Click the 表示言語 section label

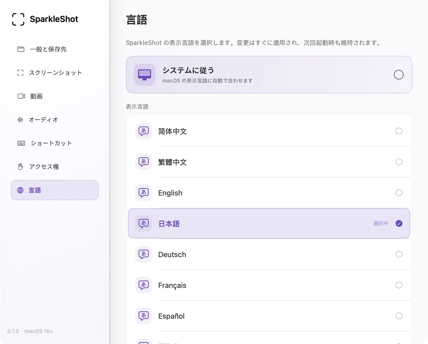(137, 107)
